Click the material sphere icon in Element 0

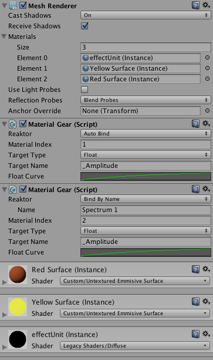[86, 58]
